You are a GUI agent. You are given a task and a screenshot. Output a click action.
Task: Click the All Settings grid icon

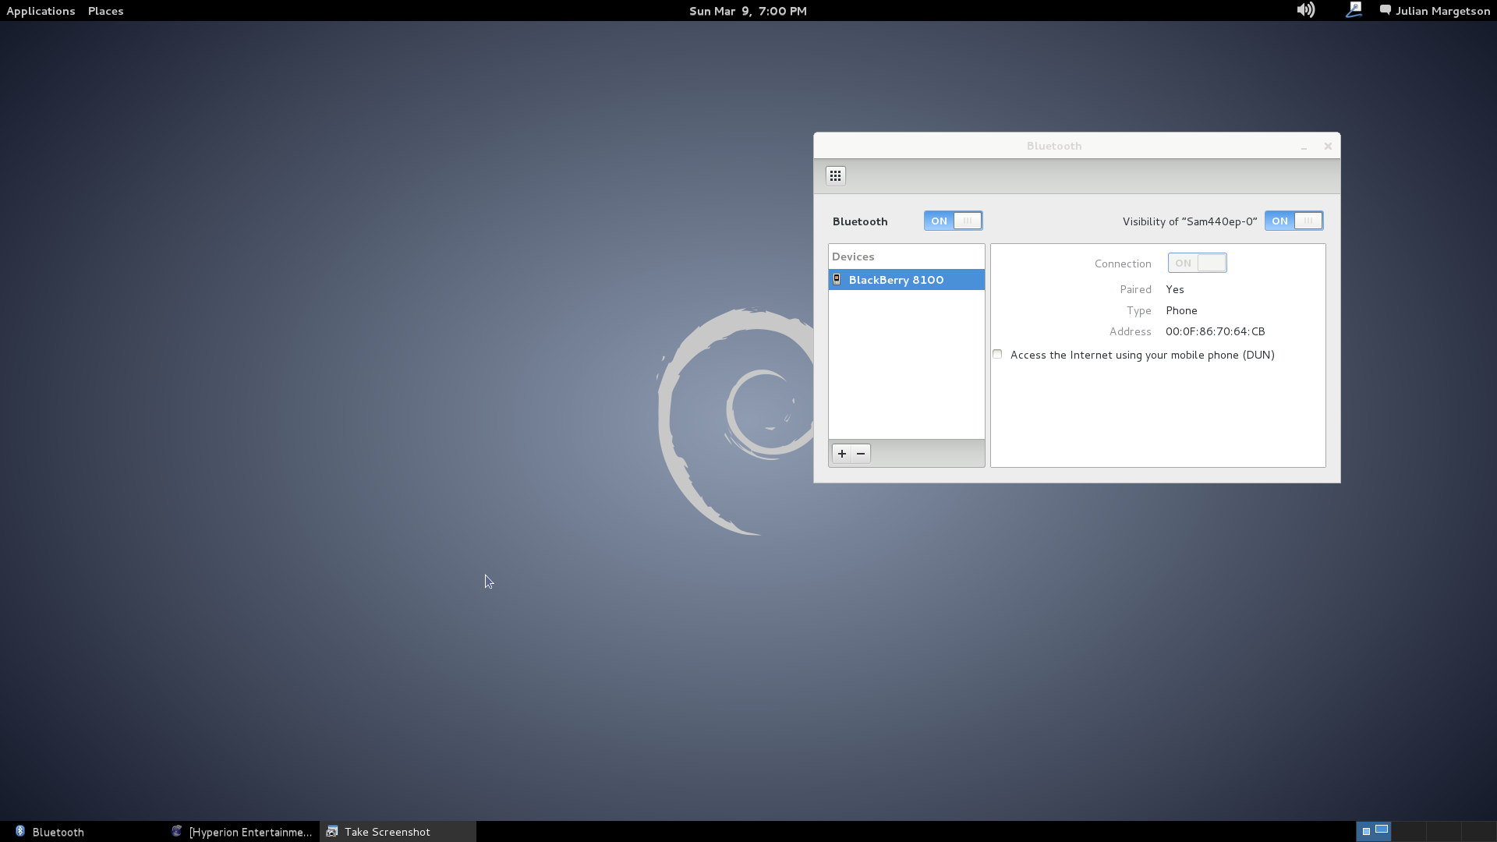tap(835, 176)
